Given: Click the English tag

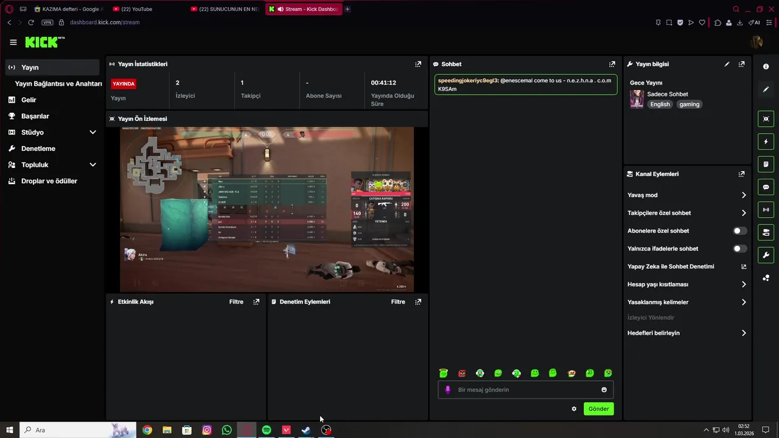Looking at the screenshot, I should pos(660,105).
